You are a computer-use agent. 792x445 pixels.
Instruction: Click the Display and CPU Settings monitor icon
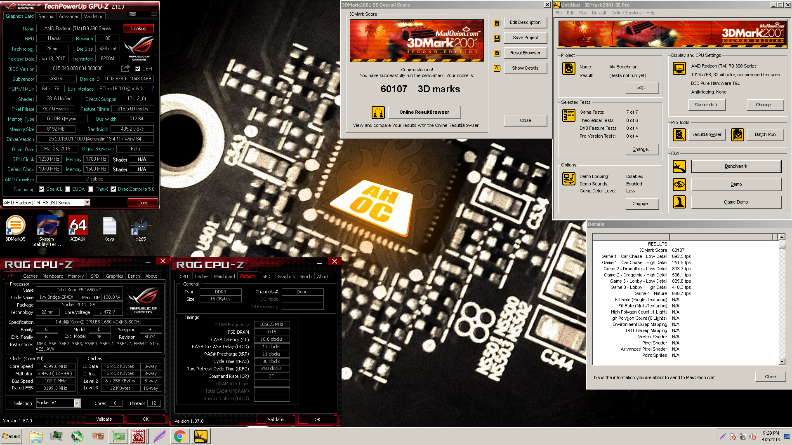point(679,68)
